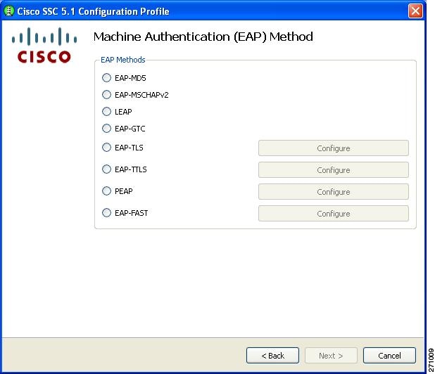This screenshot has width=435, height=374.
Task: Select LEAP as the authentication method
Action: point(106,112)
